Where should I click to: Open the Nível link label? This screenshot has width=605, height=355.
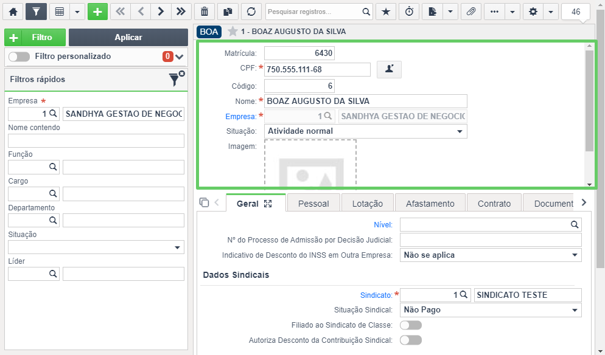tap(383, 225)
